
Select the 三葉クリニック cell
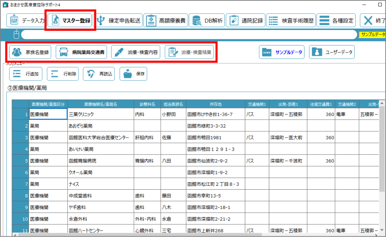click(101, 114)
